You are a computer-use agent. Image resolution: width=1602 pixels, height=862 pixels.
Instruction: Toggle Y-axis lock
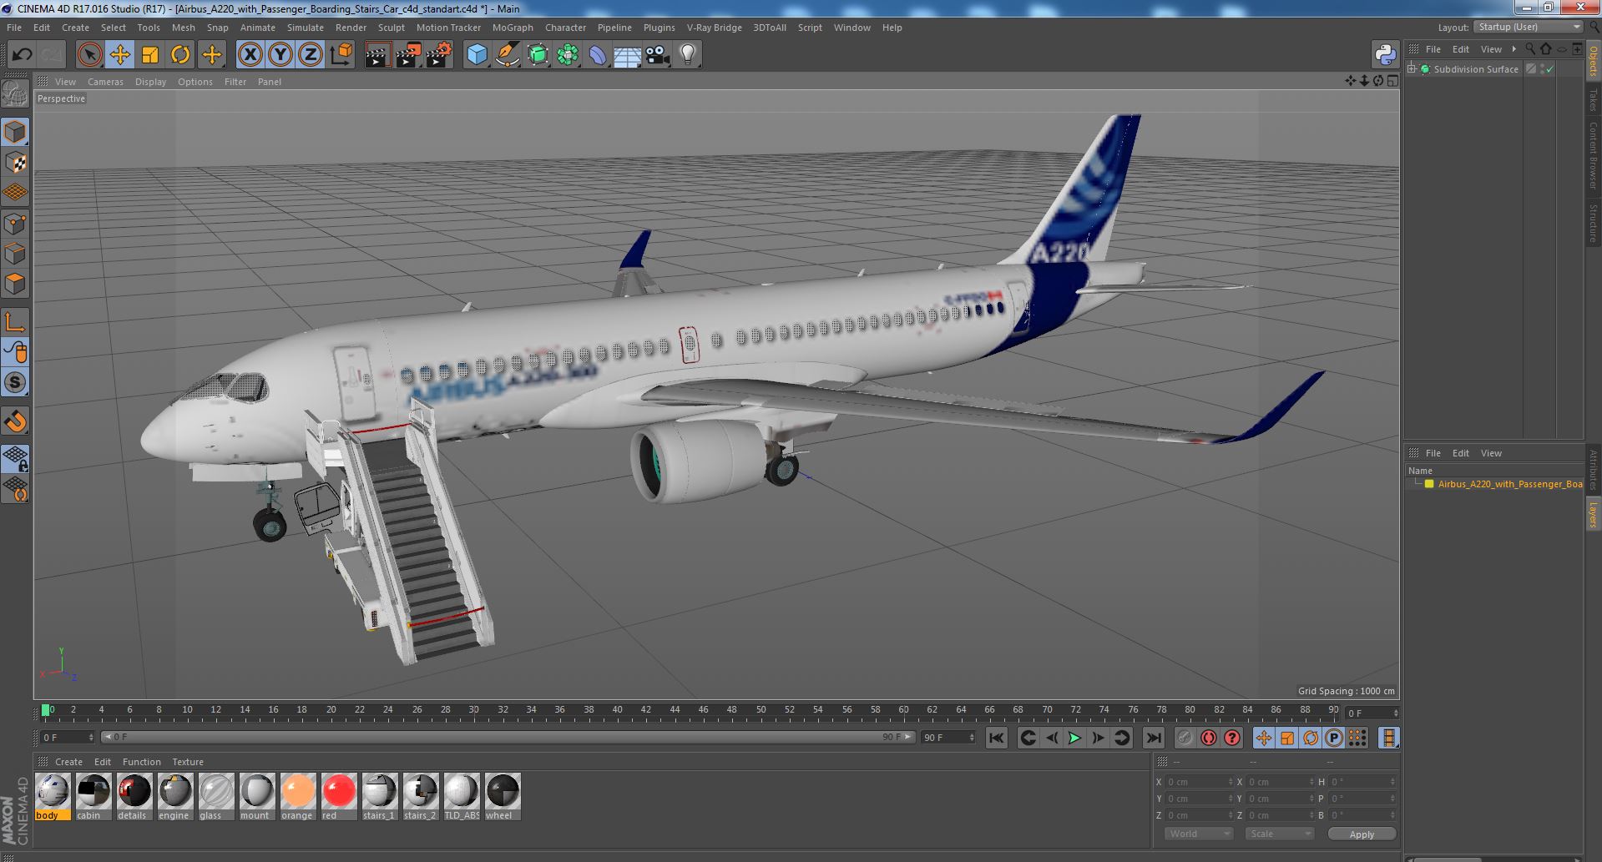pos(280,55)
